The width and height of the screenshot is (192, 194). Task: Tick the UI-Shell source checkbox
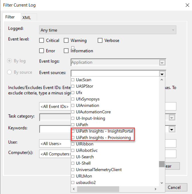(x=73, y=163)
